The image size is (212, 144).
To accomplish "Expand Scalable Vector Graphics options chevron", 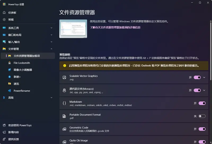I will [204, 77].
